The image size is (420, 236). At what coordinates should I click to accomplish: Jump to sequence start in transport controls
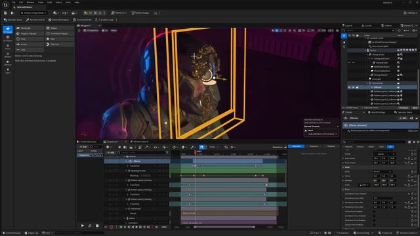121,227
